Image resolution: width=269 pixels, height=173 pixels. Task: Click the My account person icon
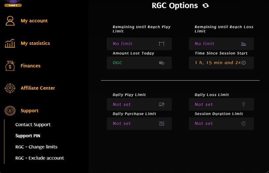point(10,21)
